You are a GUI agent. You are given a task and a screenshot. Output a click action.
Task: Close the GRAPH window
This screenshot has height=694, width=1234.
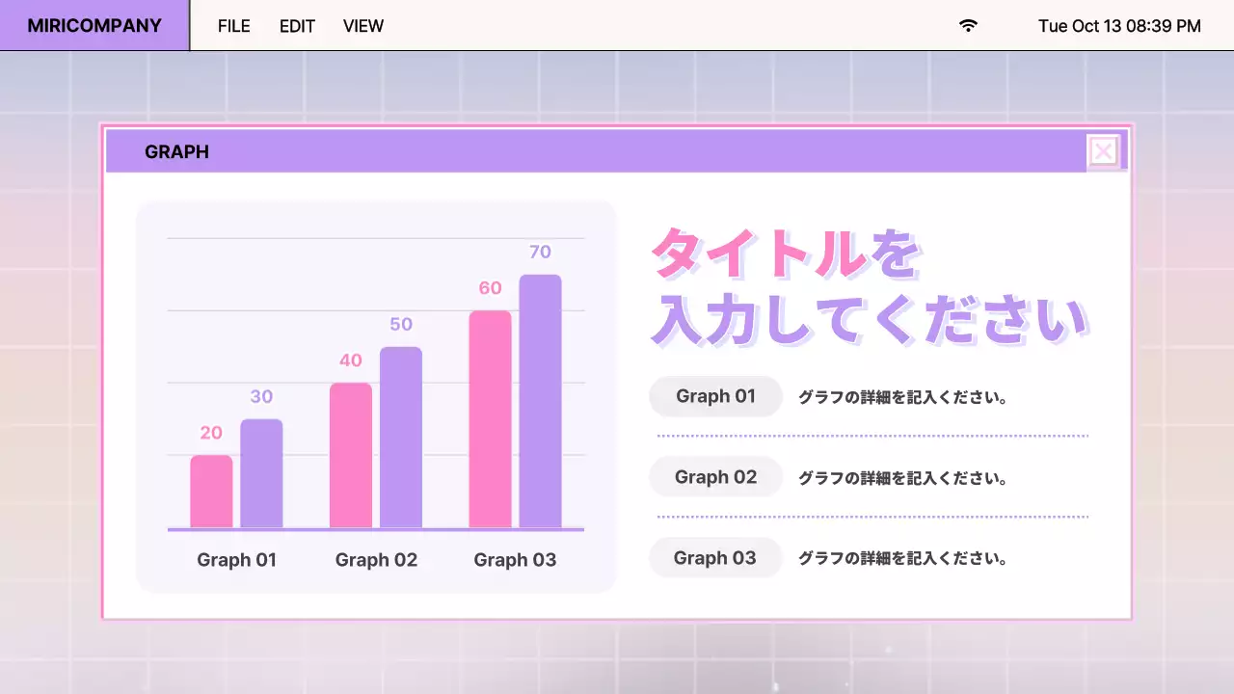click(x=1104, y=151)
